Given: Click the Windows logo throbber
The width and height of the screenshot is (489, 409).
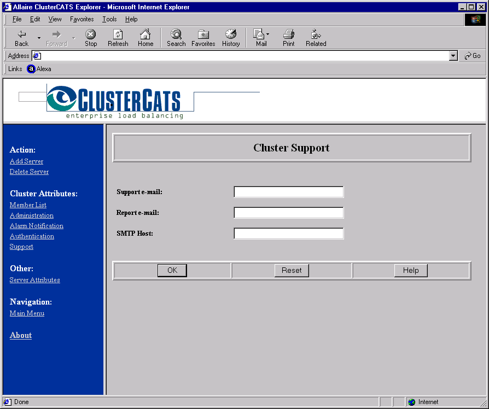Looking at the screenshot, I should 475,20.
